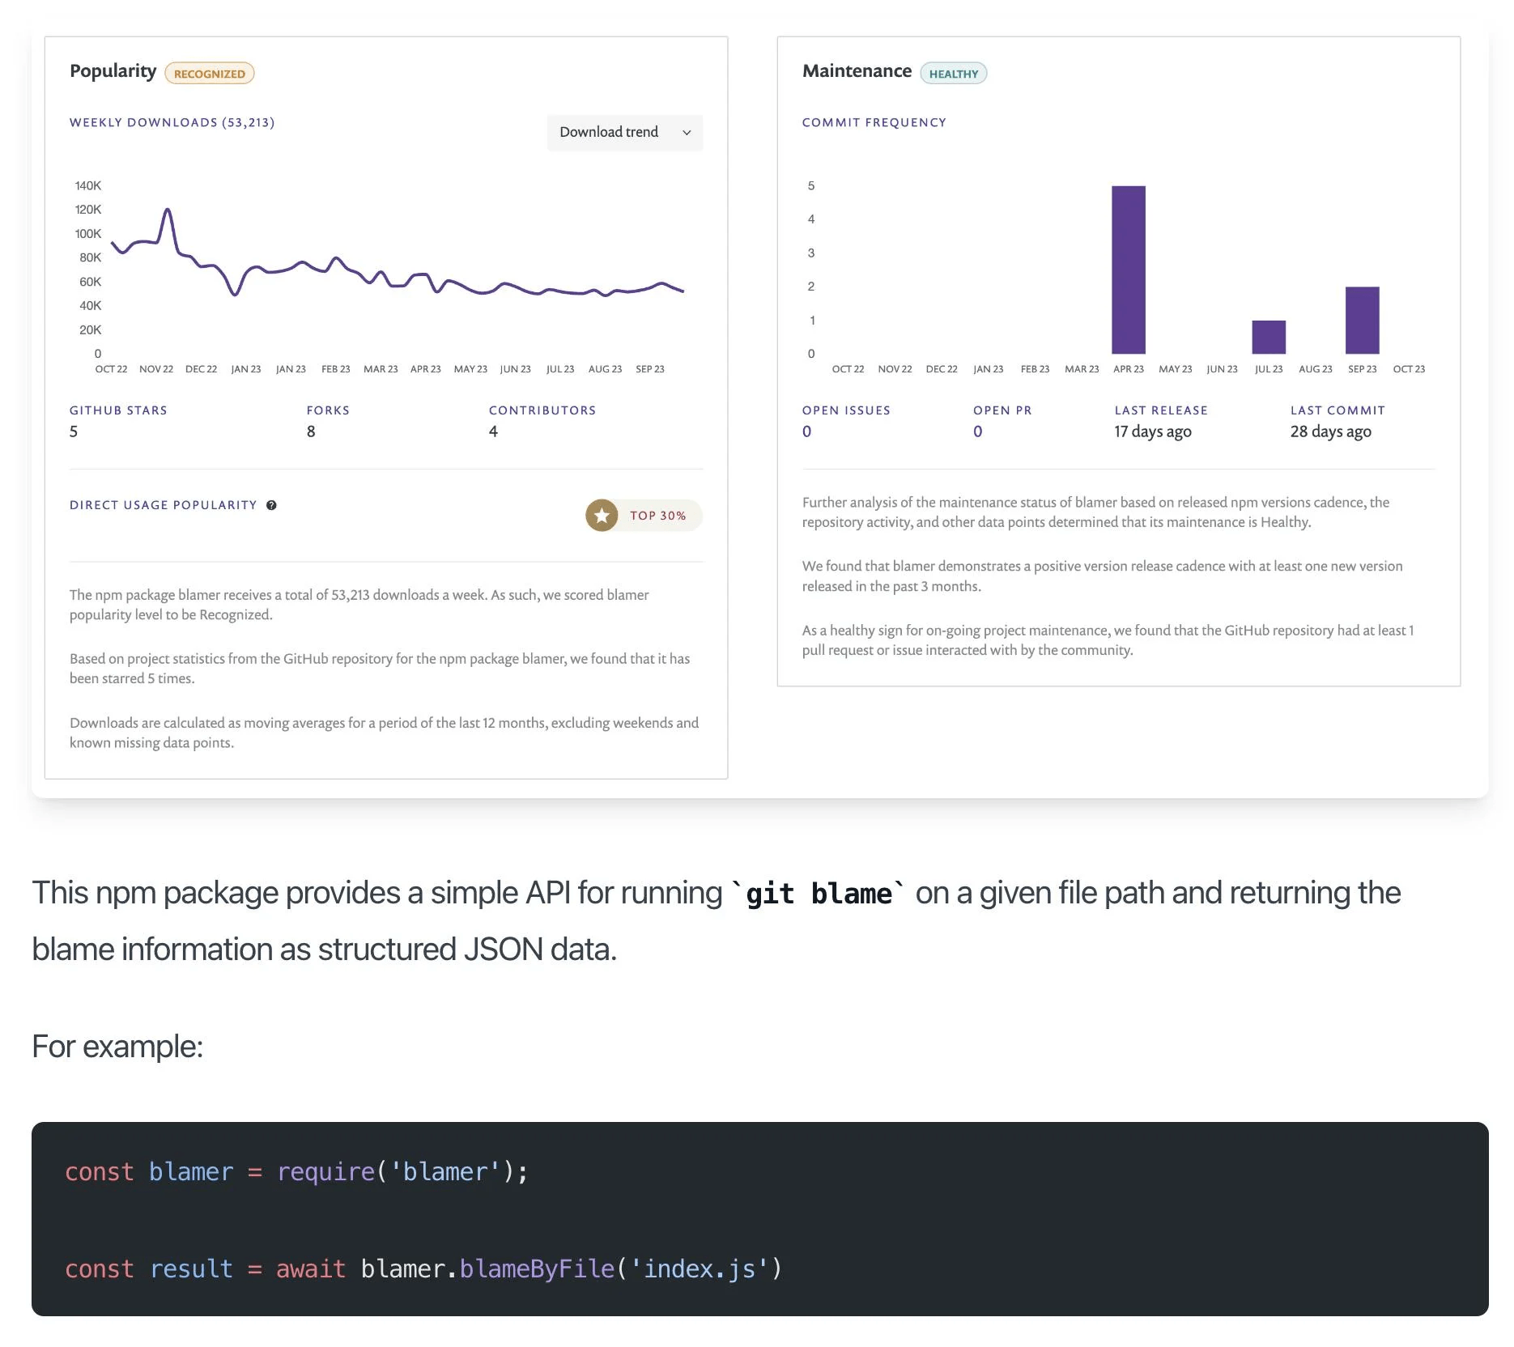The width and height of the screenshot is (1514, 1347).
Task: Open the Open Issues count link
Action: 806,431
